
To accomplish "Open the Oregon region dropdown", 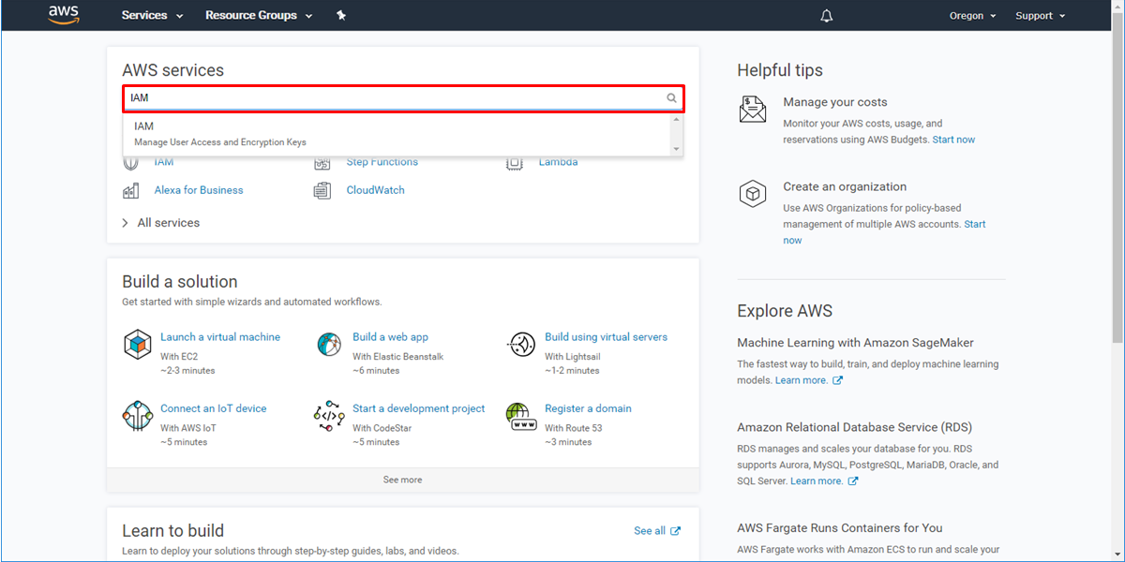I will [972, 16].
